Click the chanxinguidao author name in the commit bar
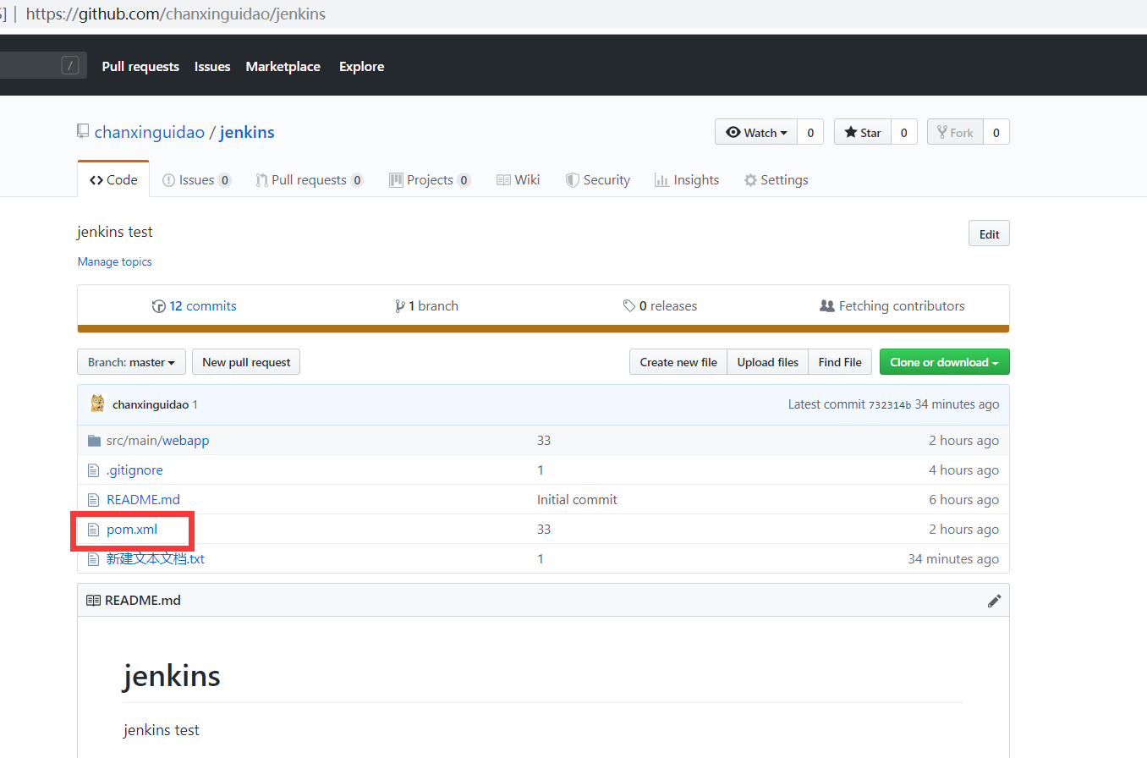Screen dimensions: 1147x758 151,404
